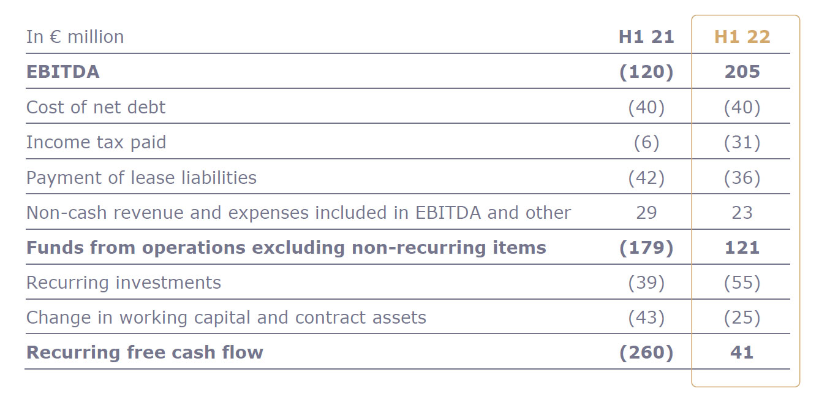Click H1 22 funds from operations value 121

[742, 248]
